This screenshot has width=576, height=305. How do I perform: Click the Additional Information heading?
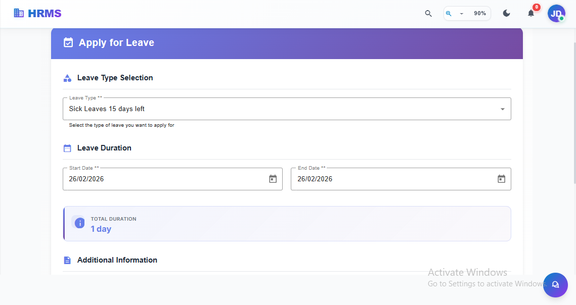tap(117, 260)
